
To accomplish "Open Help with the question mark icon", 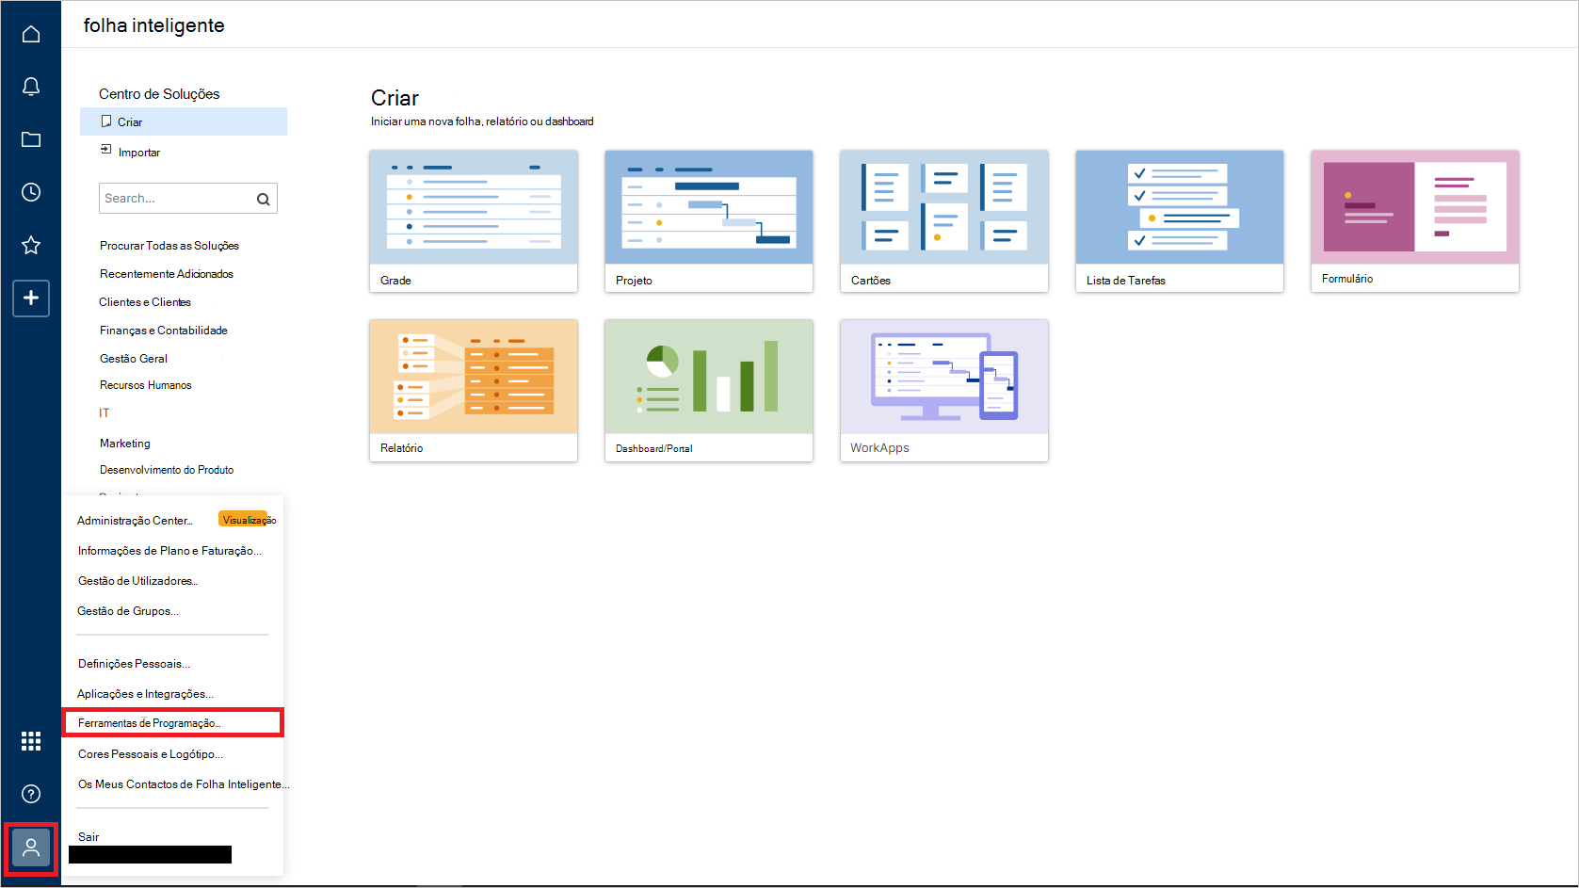I will (x=31, y=794).
